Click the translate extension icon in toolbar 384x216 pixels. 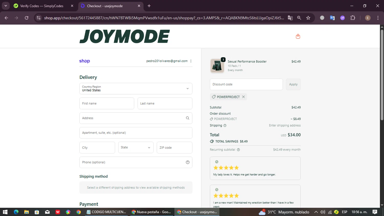point(332,18)
